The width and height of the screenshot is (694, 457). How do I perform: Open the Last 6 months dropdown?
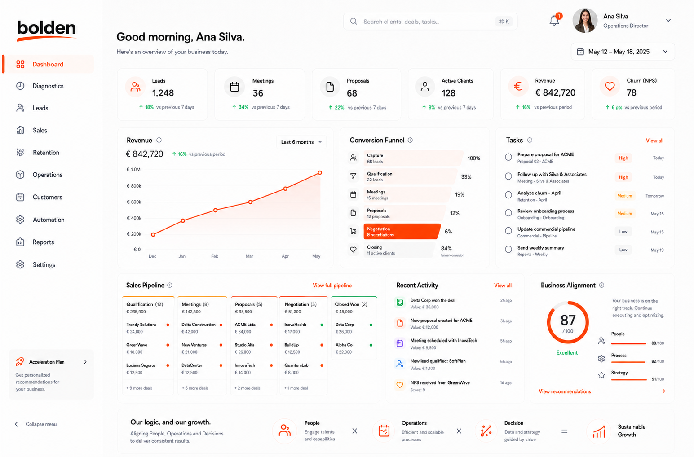click(301, 142)
